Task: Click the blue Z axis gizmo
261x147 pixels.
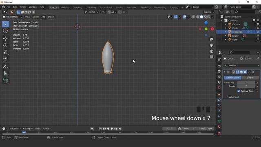Action: [206, 23]
